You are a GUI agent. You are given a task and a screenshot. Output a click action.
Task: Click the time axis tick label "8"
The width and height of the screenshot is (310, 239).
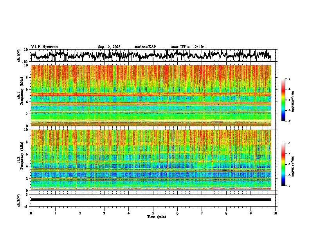coord(226,213)
